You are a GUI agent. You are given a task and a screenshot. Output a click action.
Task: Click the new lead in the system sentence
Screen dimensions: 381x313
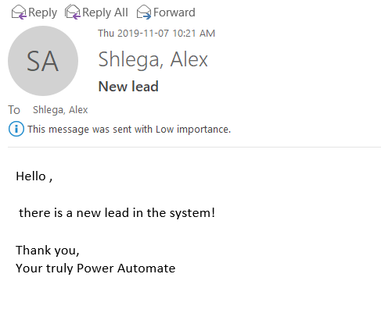[117, 213]
